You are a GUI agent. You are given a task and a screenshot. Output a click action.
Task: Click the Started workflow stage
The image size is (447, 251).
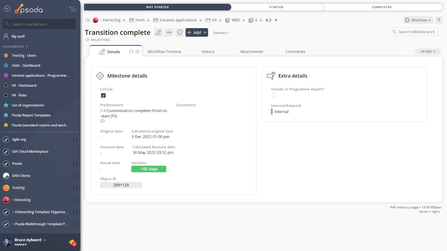click(x=276, y=7)
